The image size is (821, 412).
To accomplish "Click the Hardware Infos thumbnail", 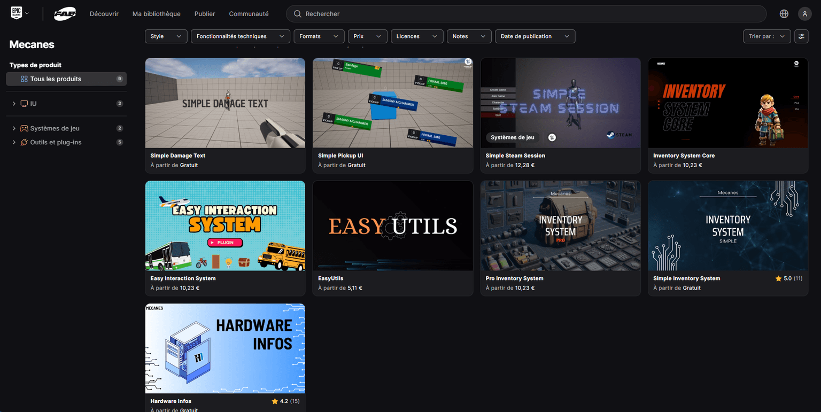I will [x=225, y=348].
